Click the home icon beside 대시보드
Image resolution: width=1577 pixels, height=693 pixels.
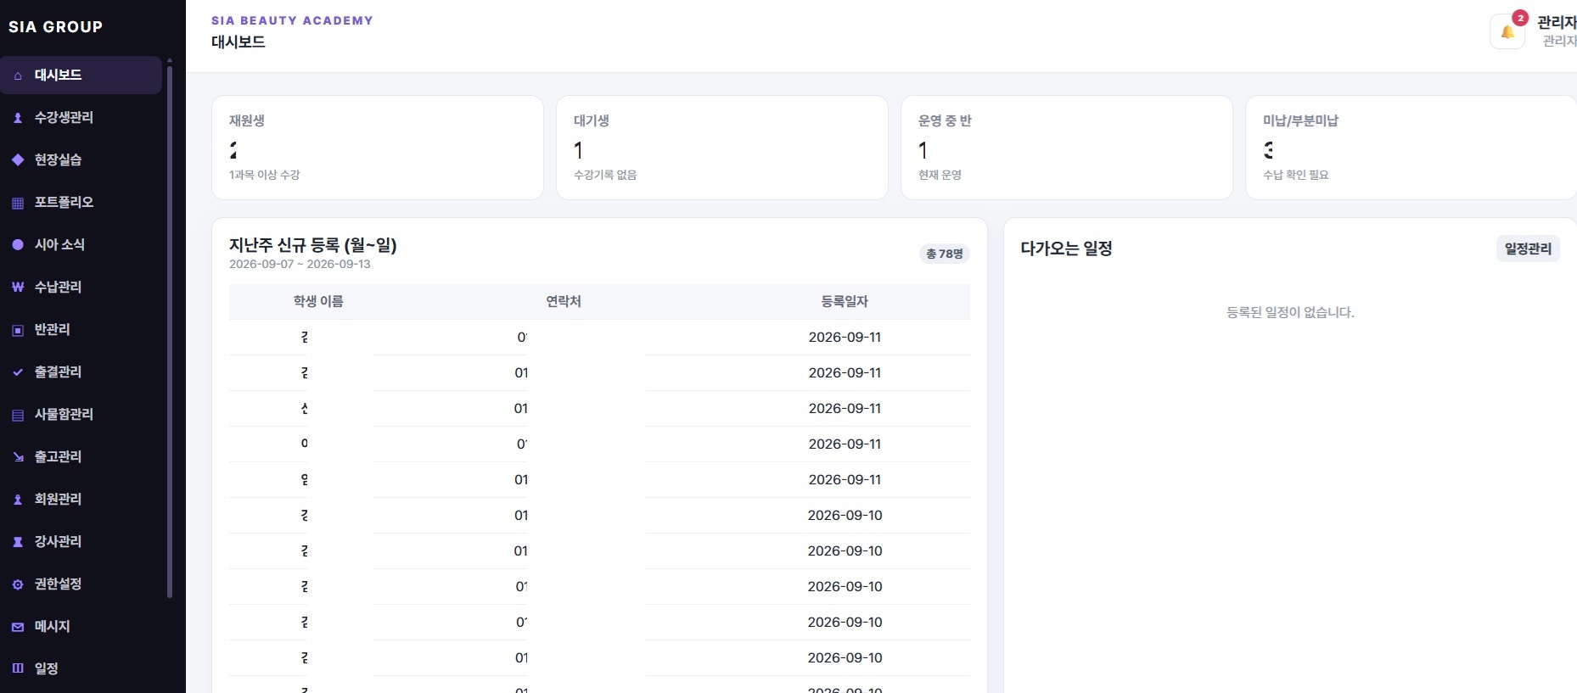tap(18, 75)
